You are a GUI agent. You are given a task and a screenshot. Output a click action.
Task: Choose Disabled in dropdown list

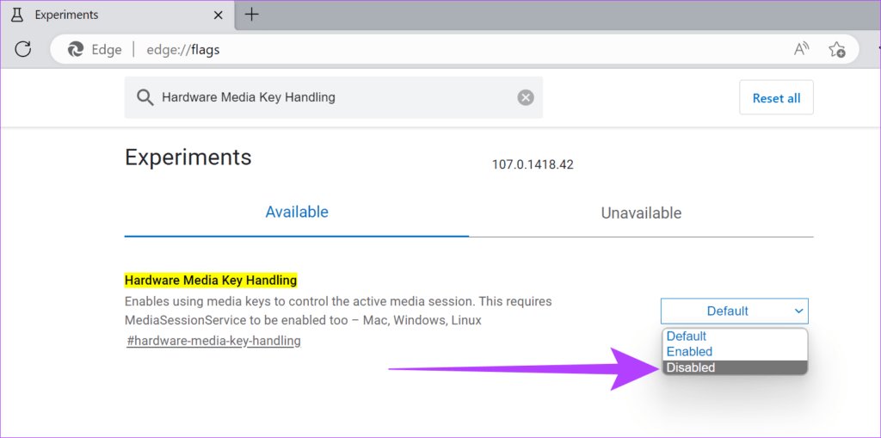[735, 367]
